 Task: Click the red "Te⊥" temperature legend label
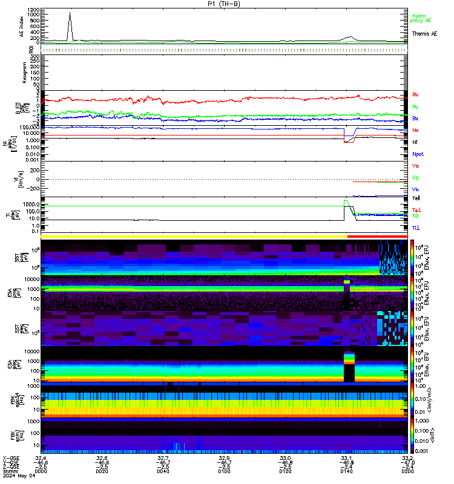click(416, 210)
